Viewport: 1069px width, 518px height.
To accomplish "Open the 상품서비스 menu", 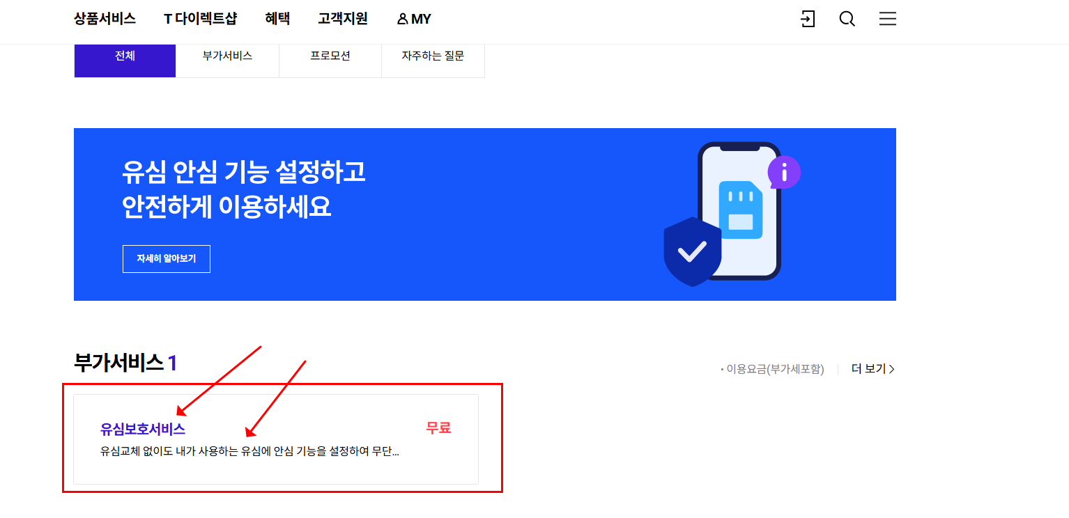I will [105, 19].
